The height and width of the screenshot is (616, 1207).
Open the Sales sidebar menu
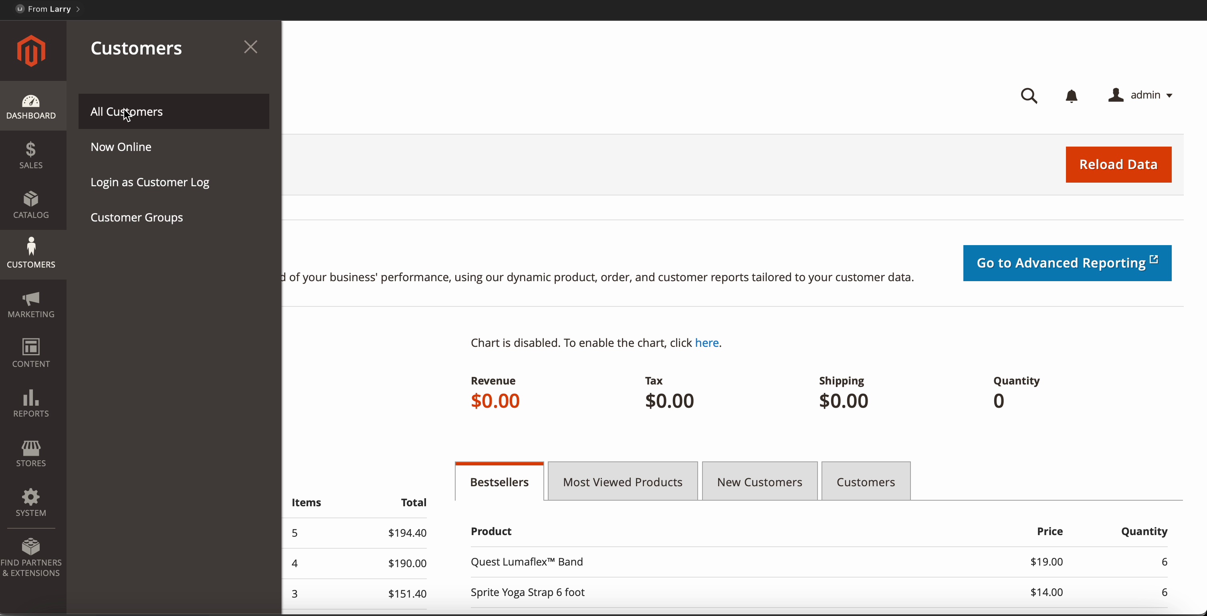click(31, 155)
